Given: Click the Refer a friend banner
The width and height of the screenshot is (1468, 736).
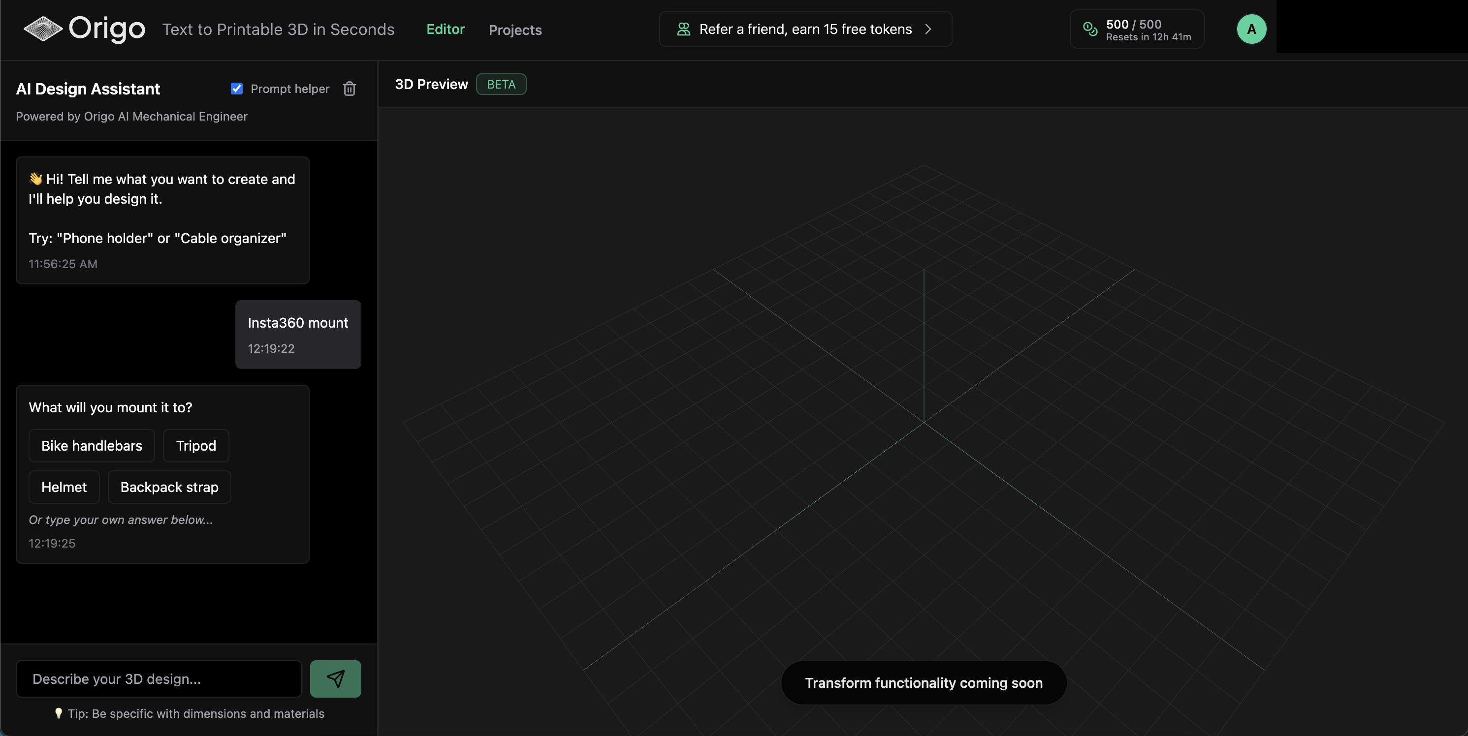Looking at the screenshot, I should 805,29.
